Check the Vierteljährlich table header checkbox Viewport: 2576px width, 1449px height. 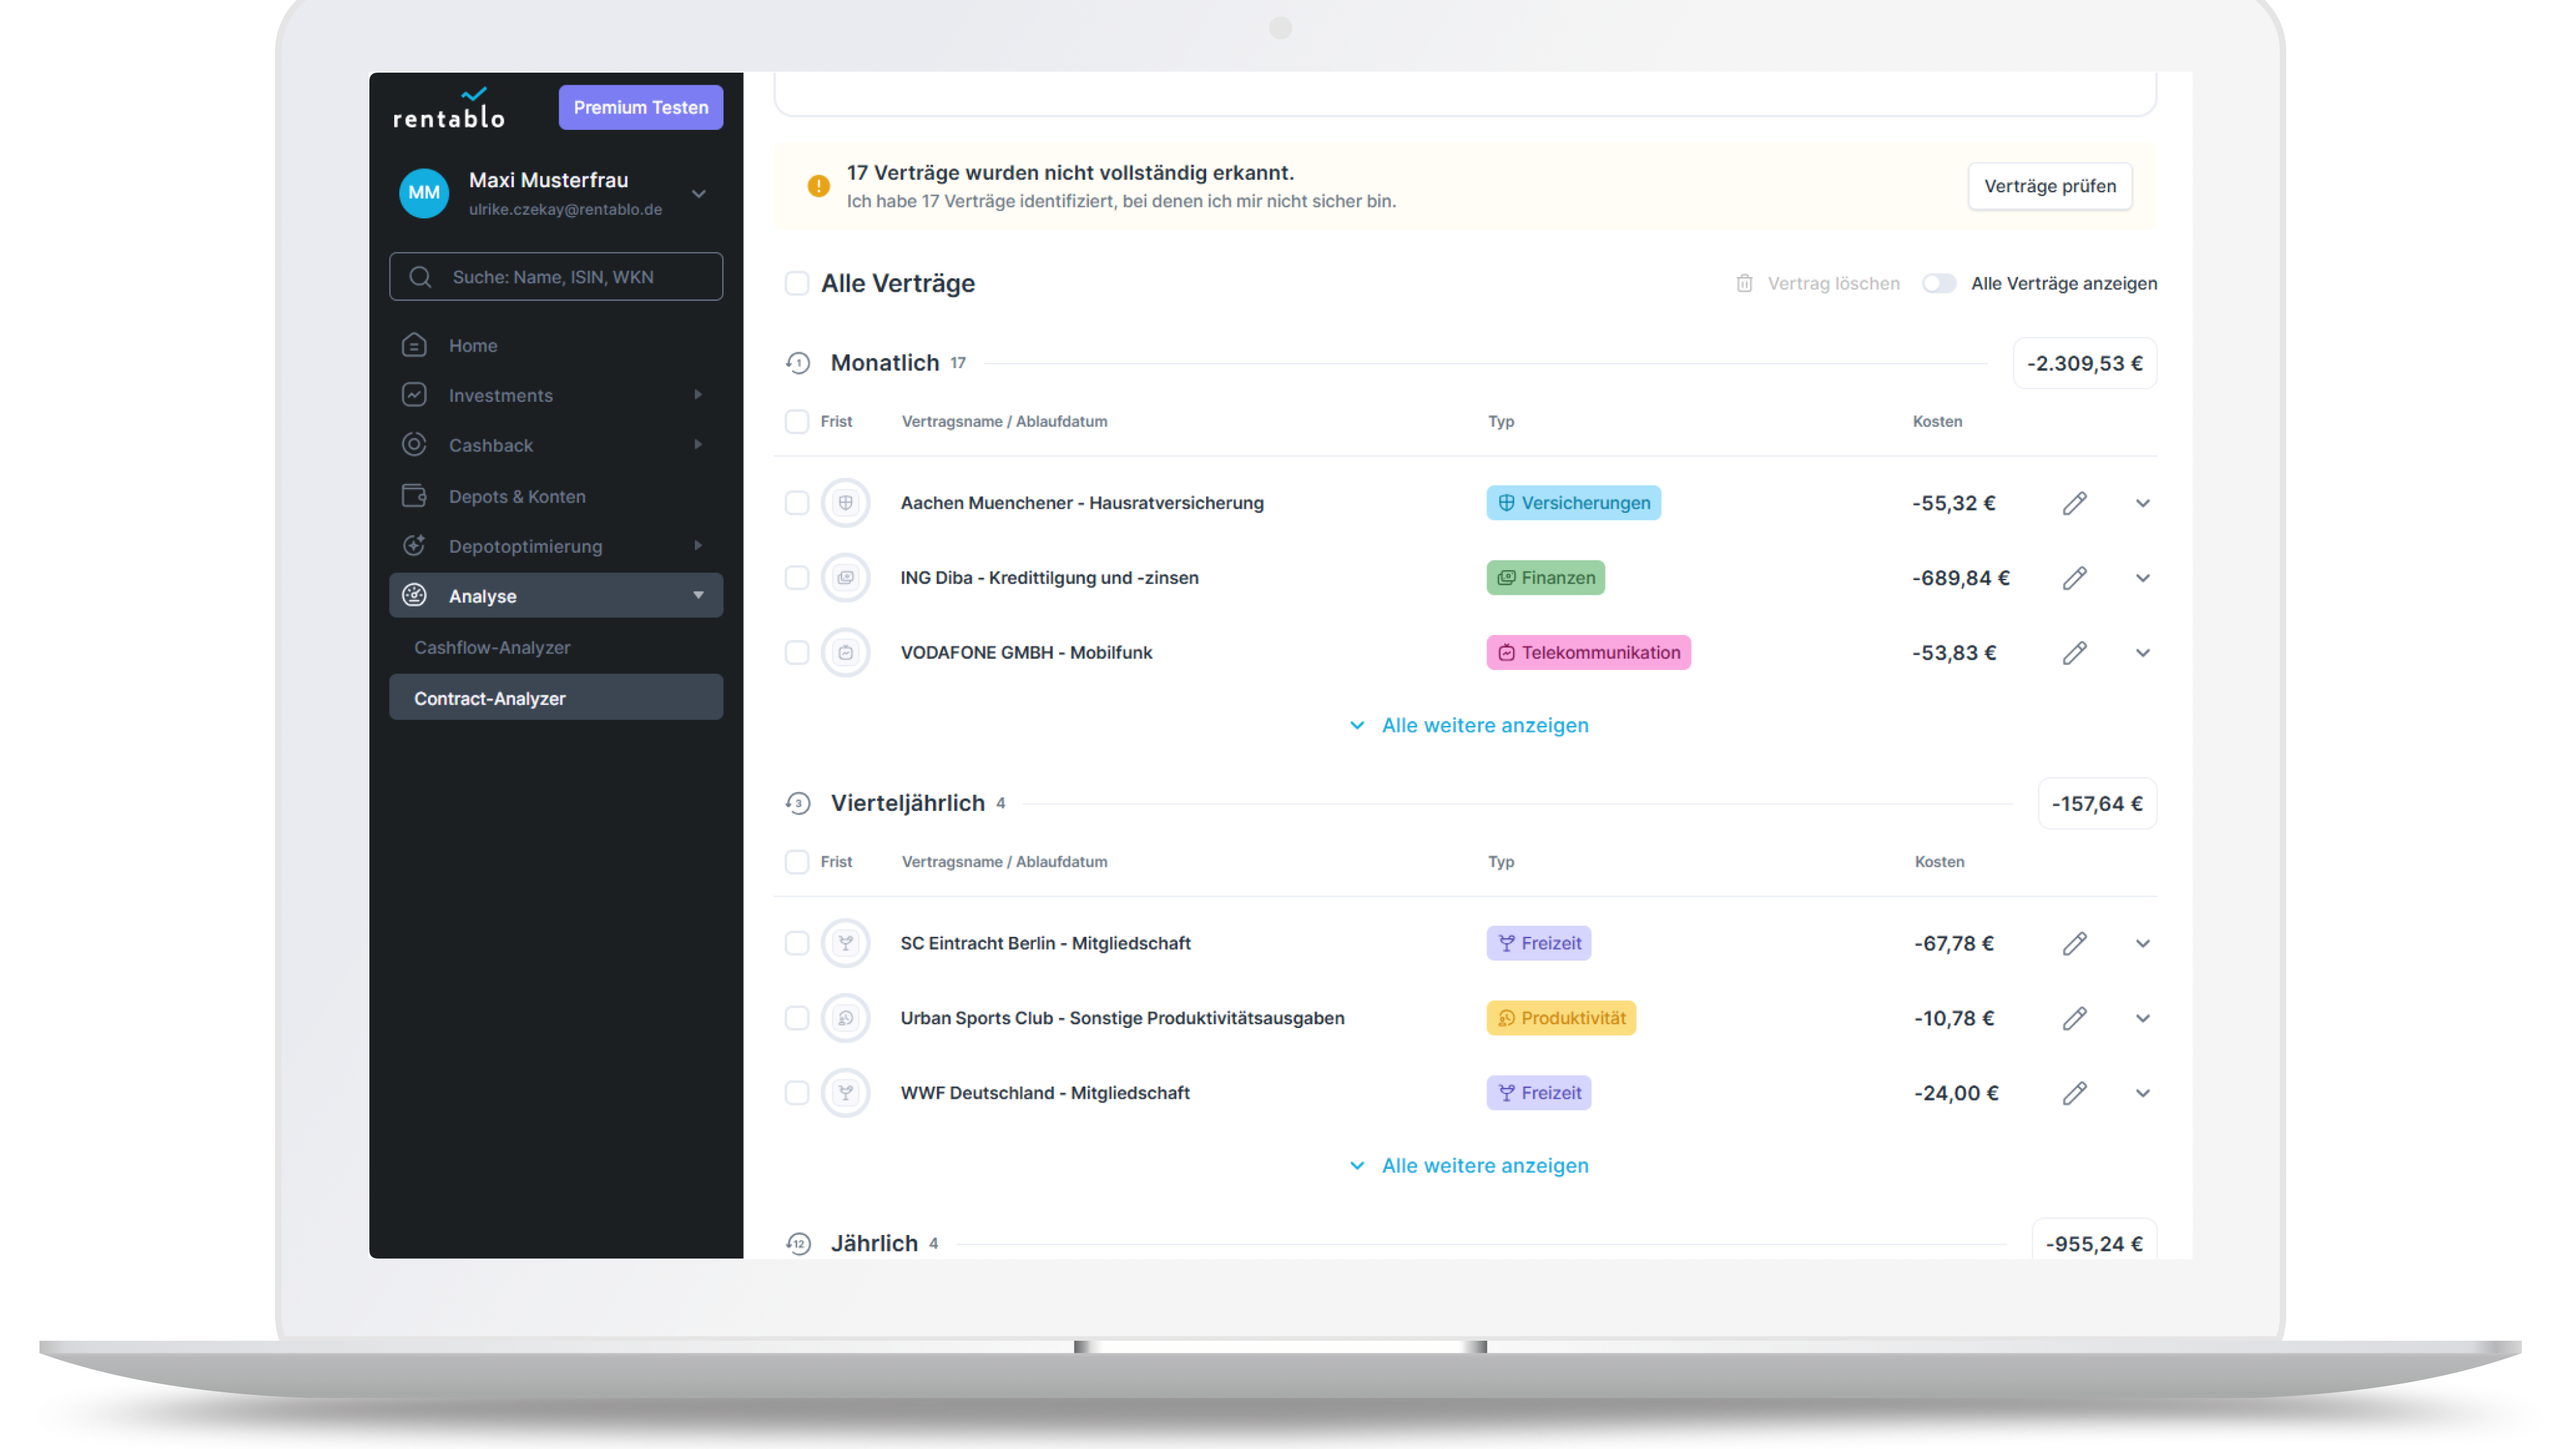tap(797, 862)
